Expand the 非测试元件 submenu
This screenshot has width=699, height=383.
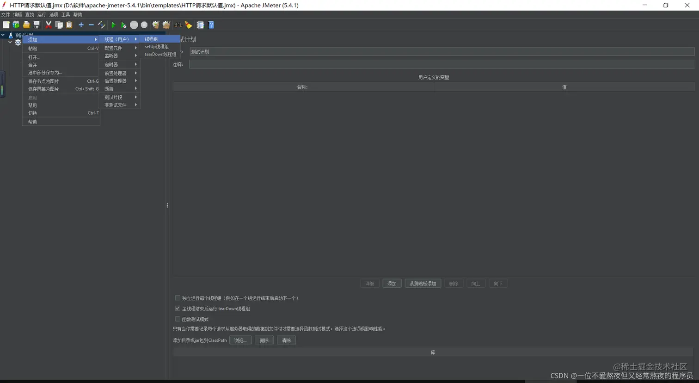[120, 105]
